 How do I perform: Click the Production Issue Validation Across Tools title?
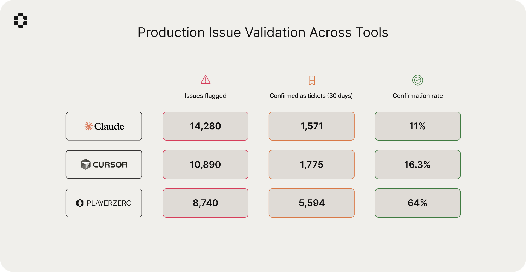click(263, 33)
